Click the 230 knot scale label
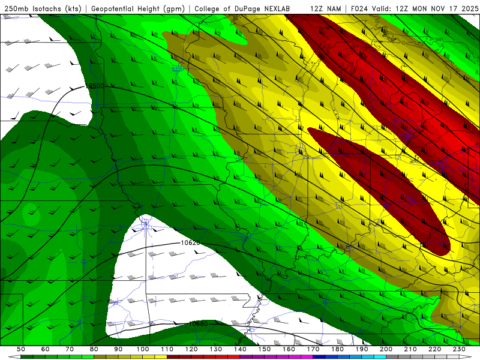 click(x=459, y=349)
